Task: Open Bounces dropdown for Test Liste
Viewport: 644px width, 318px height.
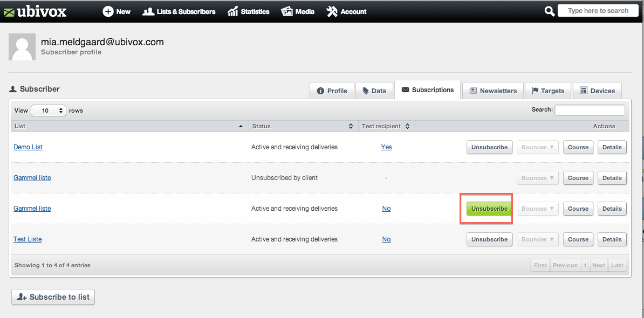Action: tap(538, 240)
